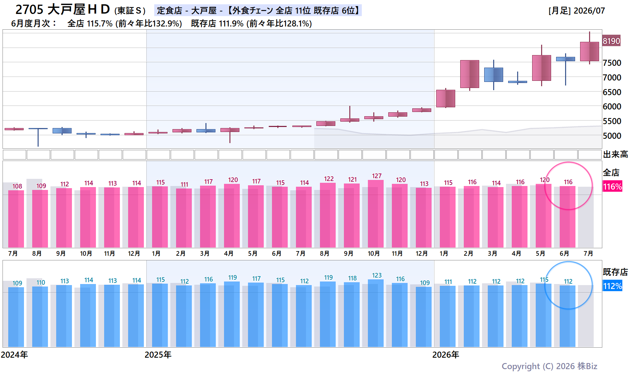Select the pink 116% all-store badge
This screenshot has width=637, height=377.
[x=612, y=186]
